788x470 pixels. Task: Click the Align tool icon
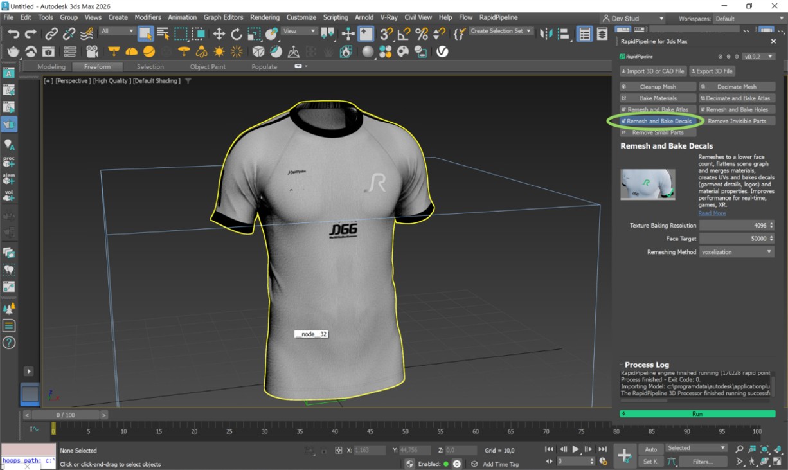[x=564, y=34]
